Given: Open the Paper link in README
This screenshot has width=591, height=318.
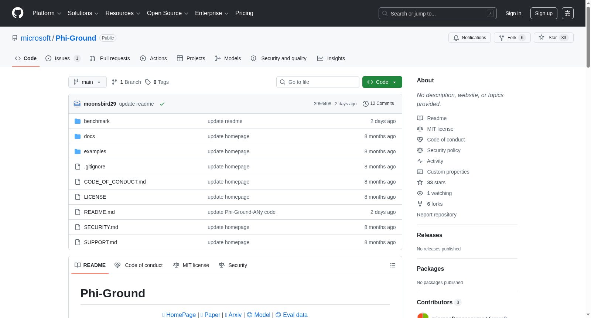Looking at the screenshot, I should (x=210, y=315).
